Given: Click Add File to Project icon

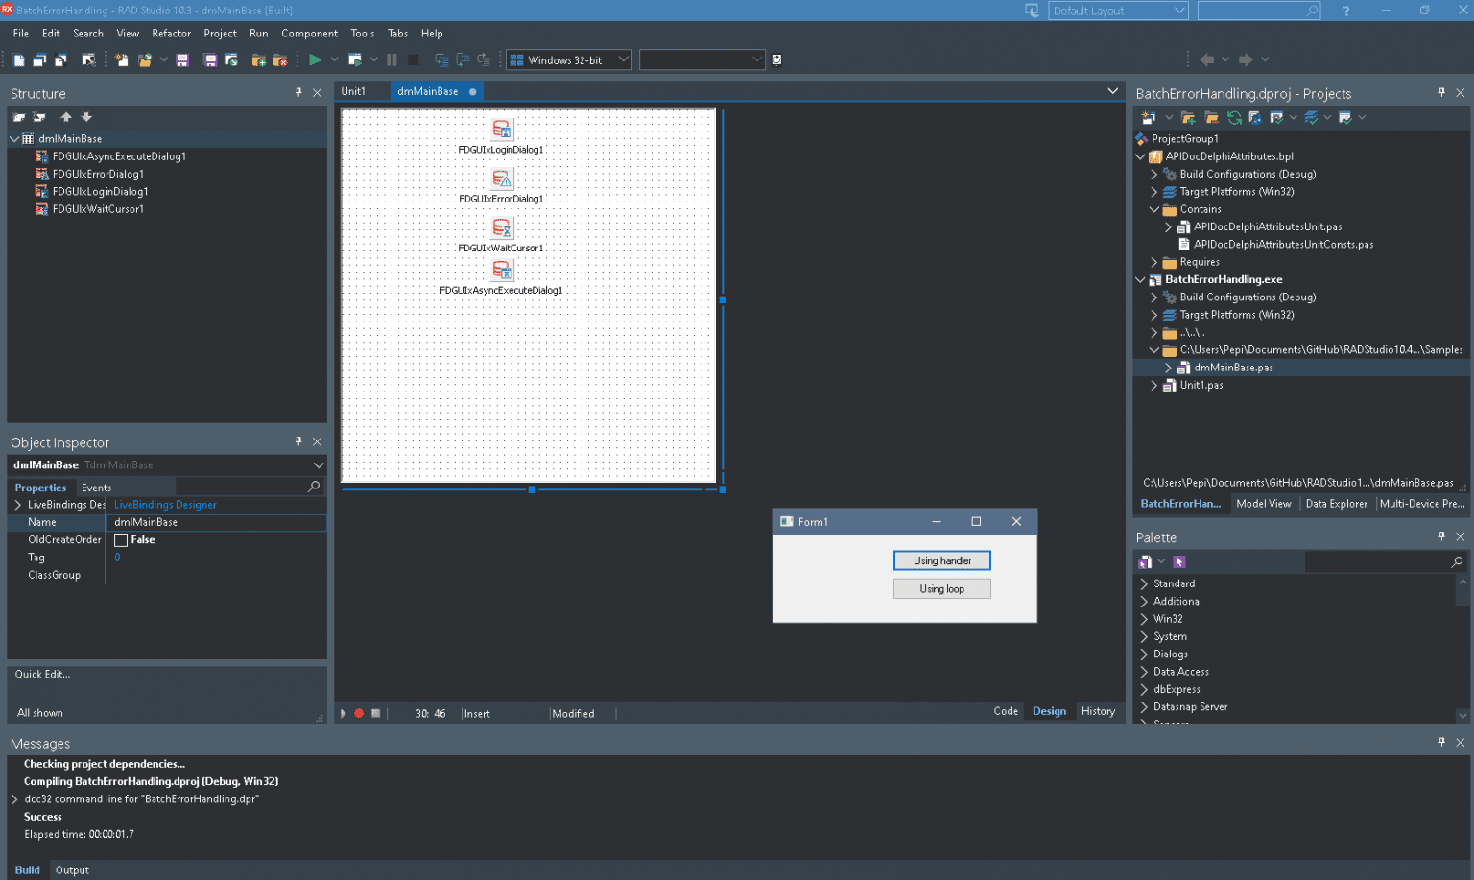Looking at the screenshot, I should (258, 59).
